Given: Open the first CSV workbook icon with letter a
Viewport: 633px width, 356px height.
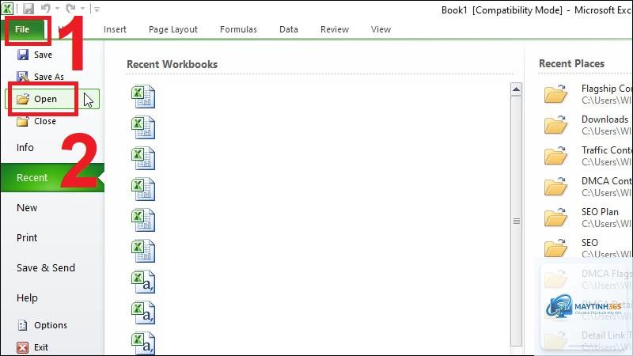Looking at the screenshot, I should point(143,282).
